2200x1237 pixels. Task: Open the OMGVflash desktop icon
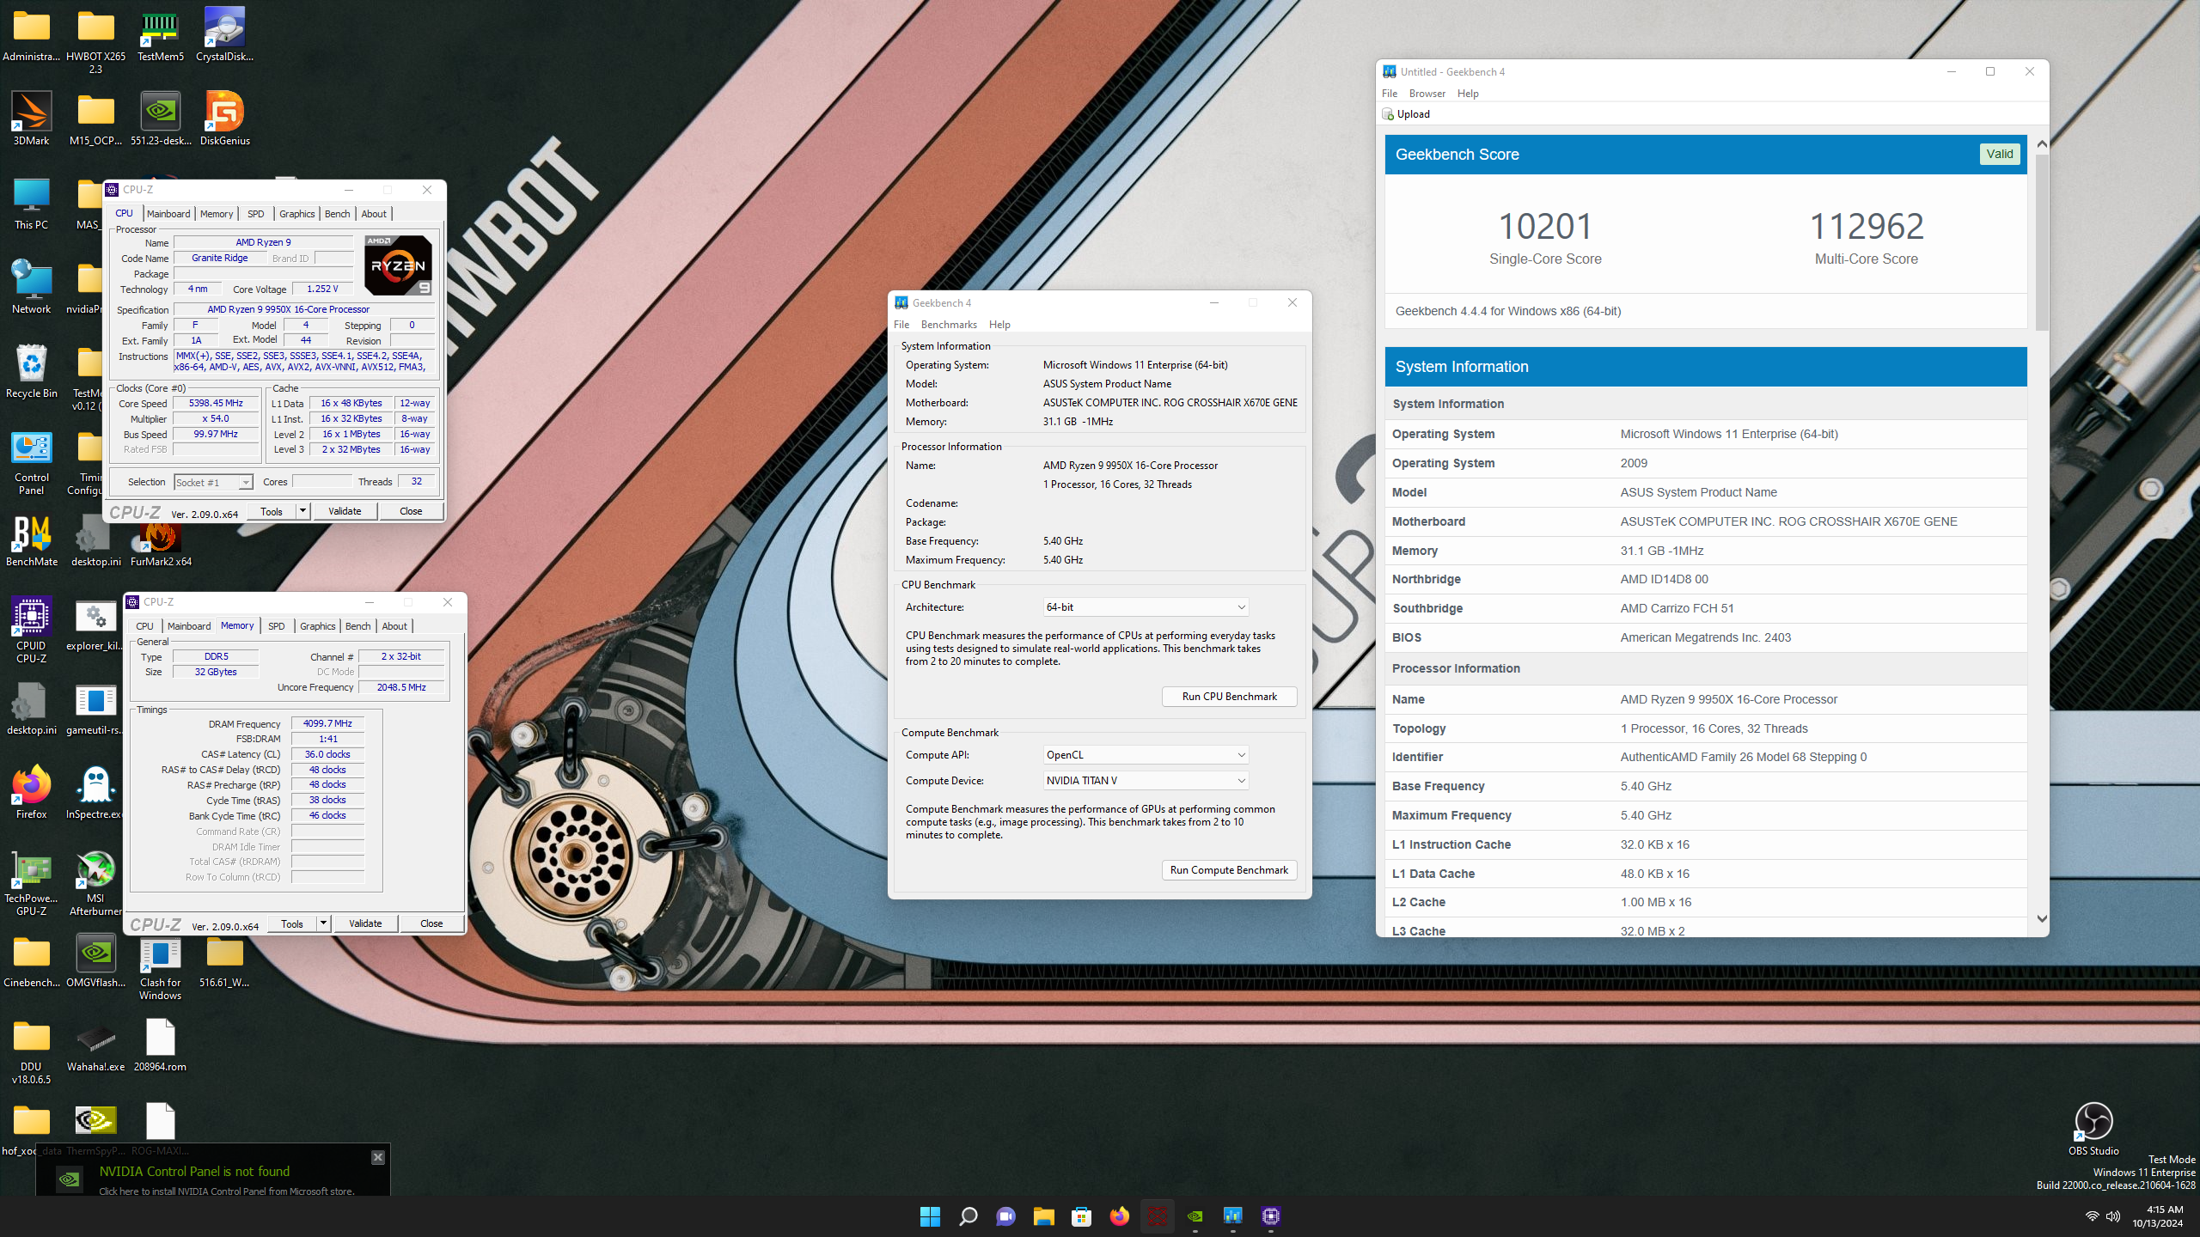click(x=95, y=961)
